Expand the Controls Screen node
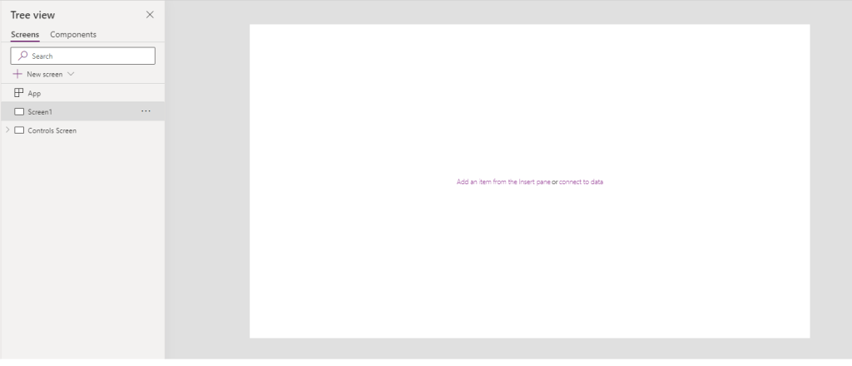852x366 pixels. [x=7, y=130]
